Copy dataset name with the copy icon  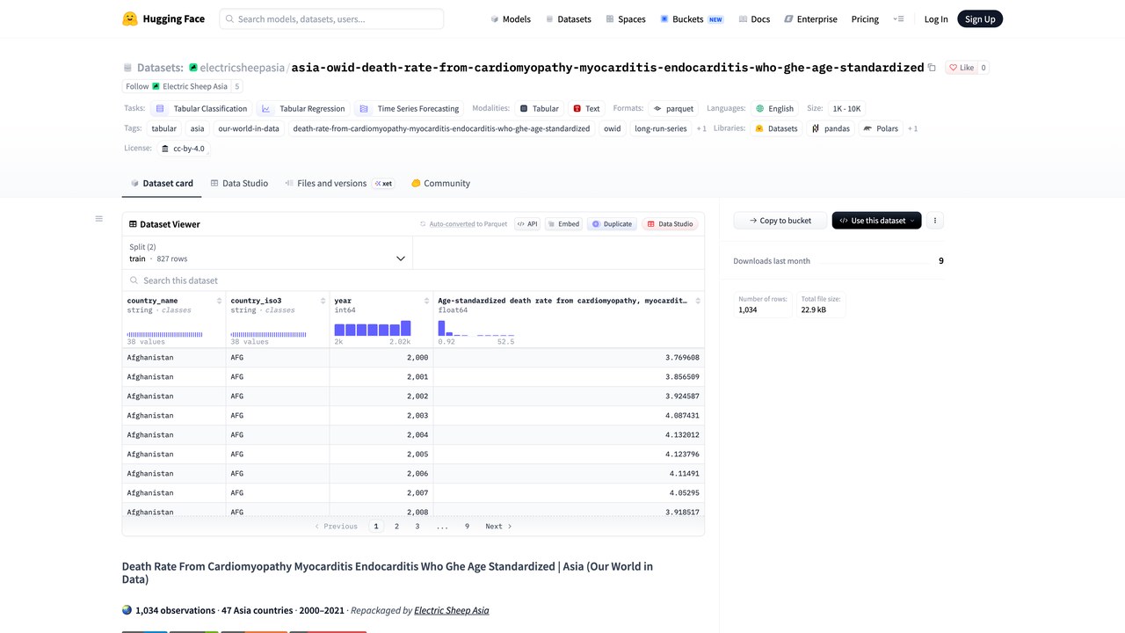(x=932, y=68)
